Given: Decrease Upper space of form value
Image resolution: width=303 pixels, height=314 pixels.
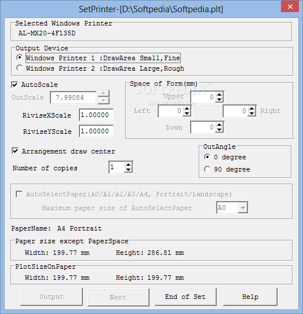Looking at the screenshot, I should [220, 100].
